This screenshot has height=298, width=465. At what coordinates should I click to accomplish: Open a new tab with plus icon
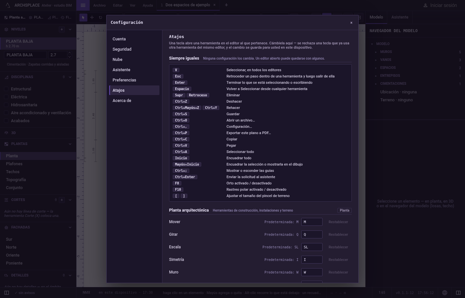226,5
